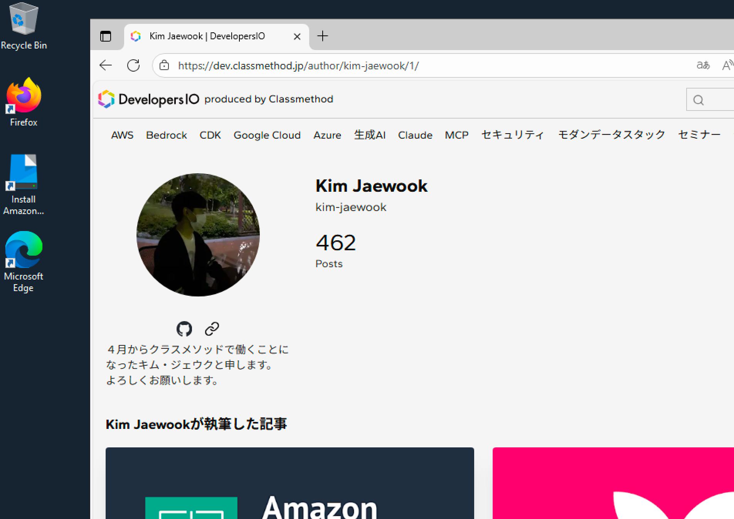
Task: Click the DevelopersIO logo
Action: pyautogui.click(x=149, y=99)
